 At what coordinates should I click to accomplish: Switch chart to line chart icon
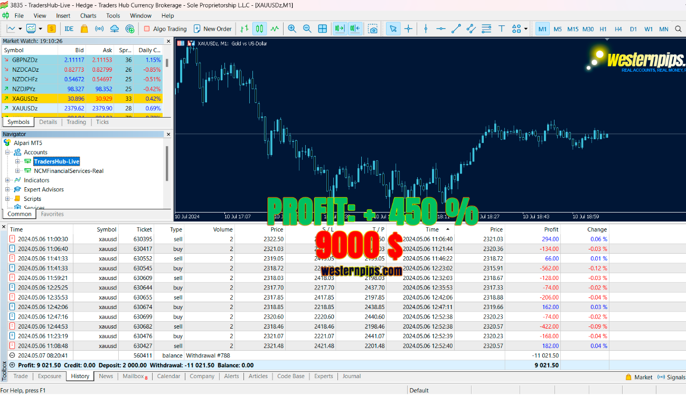275,28
